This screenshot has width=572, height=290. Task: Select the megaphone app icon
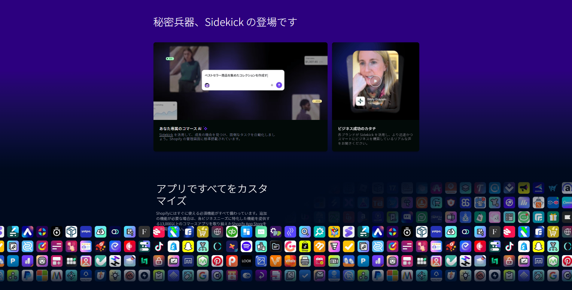point(524,188)
